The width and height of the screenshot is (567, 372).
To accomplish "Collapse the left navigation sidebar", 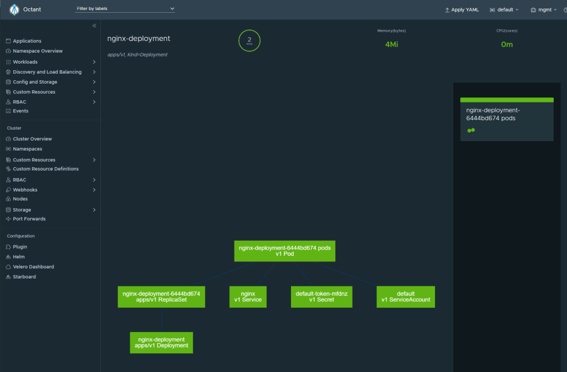I will 94,26.
